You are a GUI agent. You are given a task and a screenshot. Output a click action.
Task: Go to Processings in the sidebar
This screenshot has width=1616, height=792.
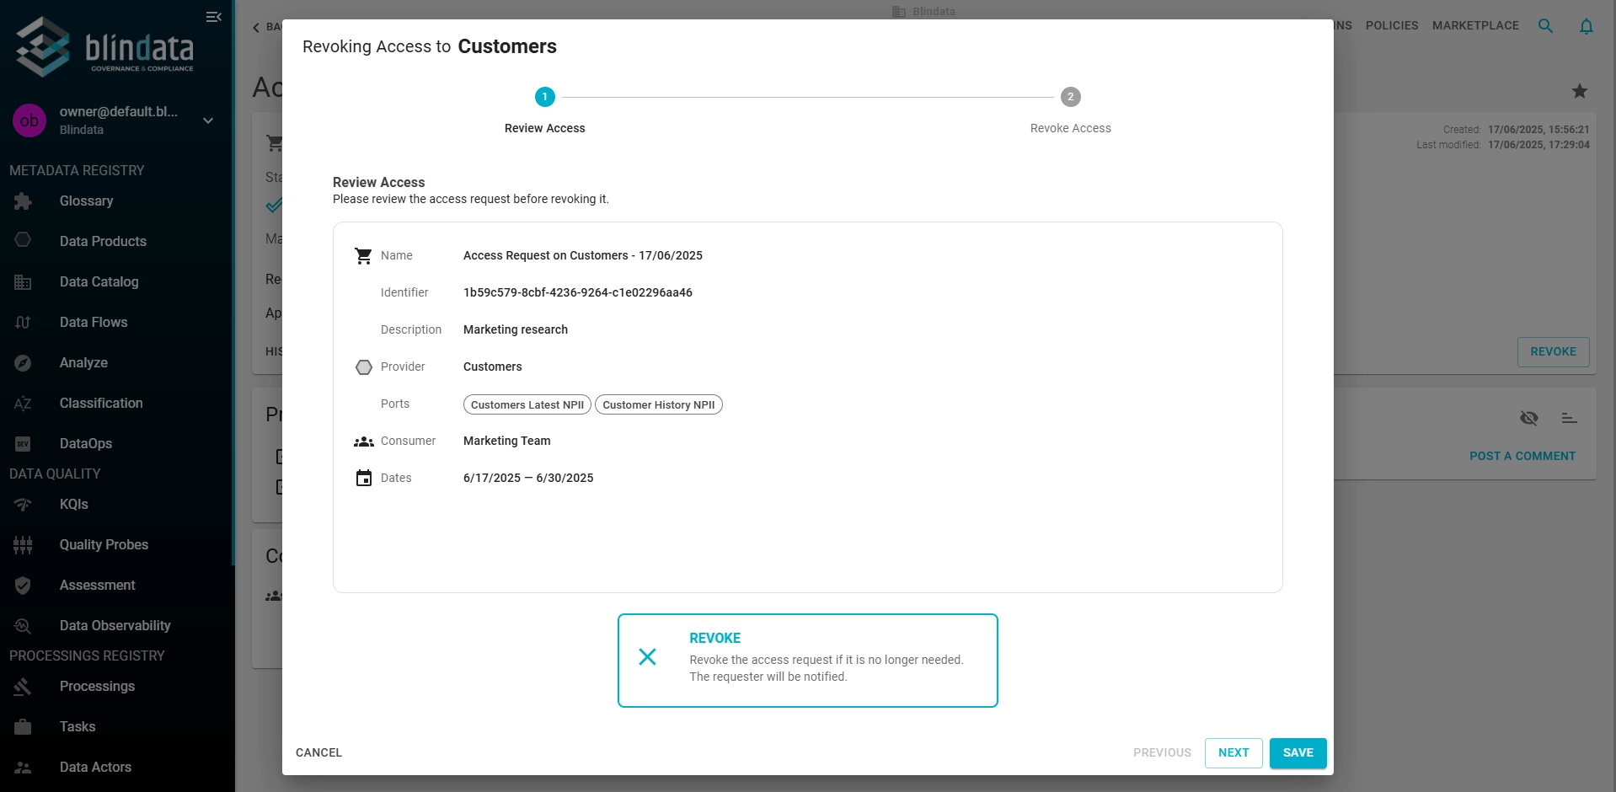tap(97, 686)
